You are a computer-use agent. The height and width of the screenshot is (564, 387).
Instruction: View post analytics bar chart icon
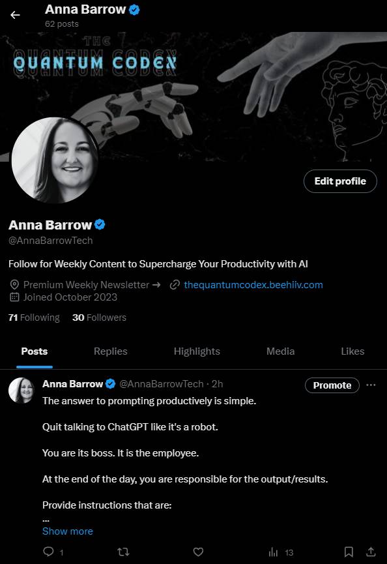273,552
